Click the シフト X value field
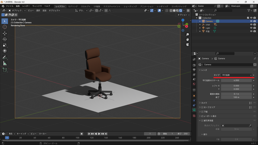The height and width of the screenshot is (145, 258). point(236,86)
